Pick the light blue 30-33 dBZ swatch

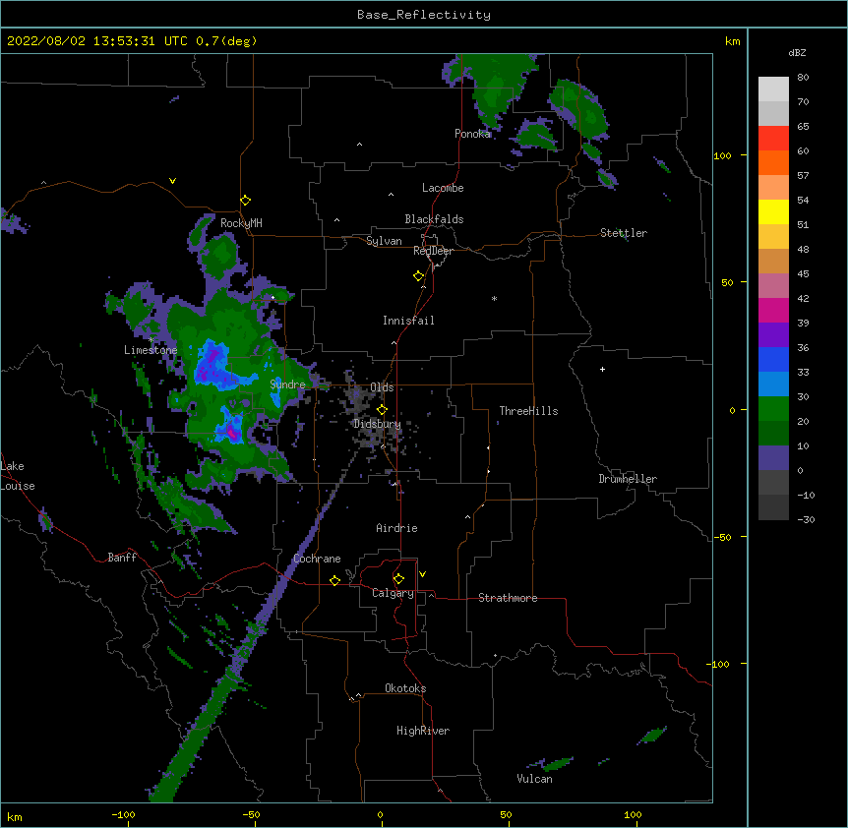pyautogui.click(x=773, y=384)
